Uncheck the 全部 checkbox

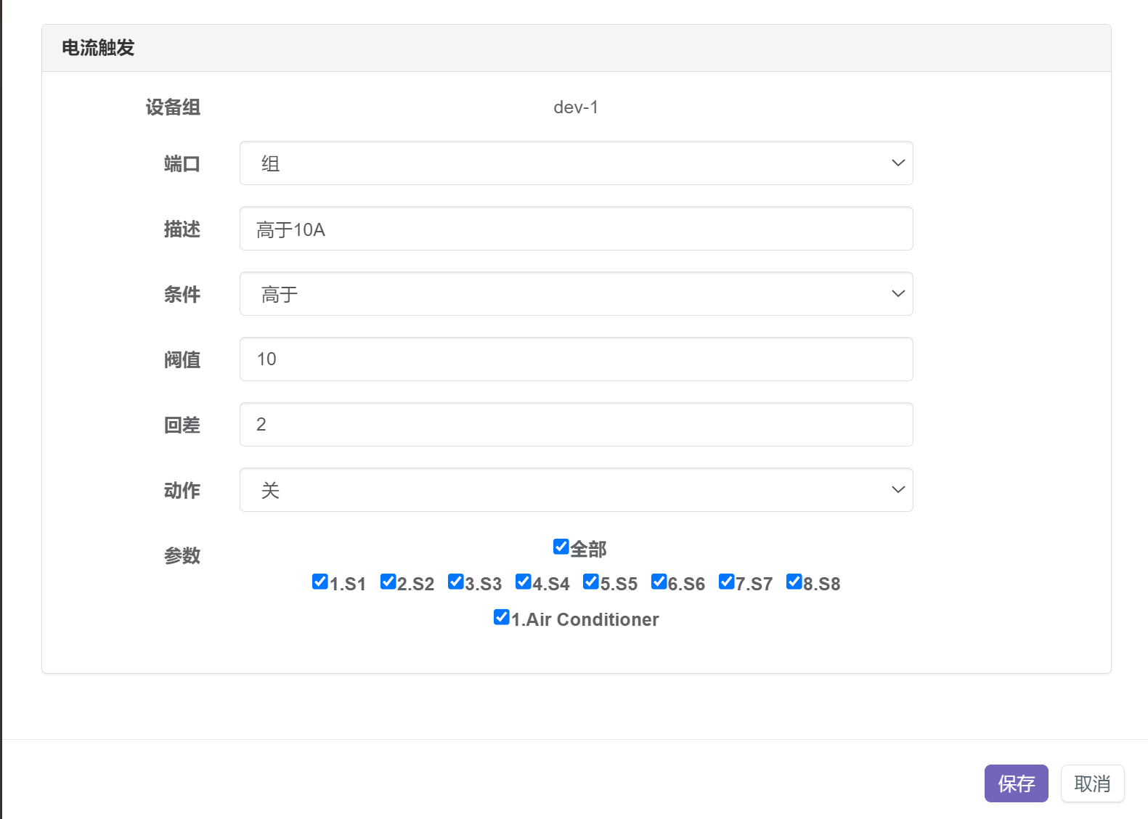561,547
